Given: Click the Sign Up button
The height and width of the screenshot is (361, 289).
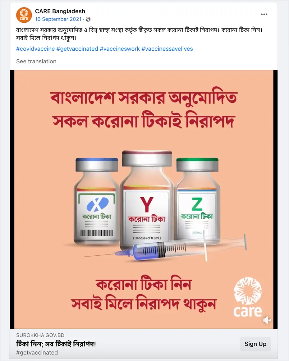Looking at the screenshot, I should pyautogui.click(x=255, y=344).
